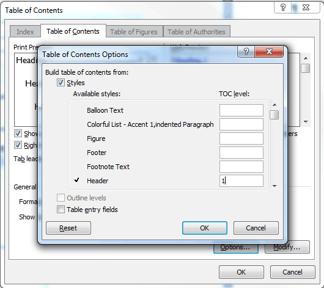Click Reset button in options dialog
The image size is (324, 288).
(x=68, y=228)
